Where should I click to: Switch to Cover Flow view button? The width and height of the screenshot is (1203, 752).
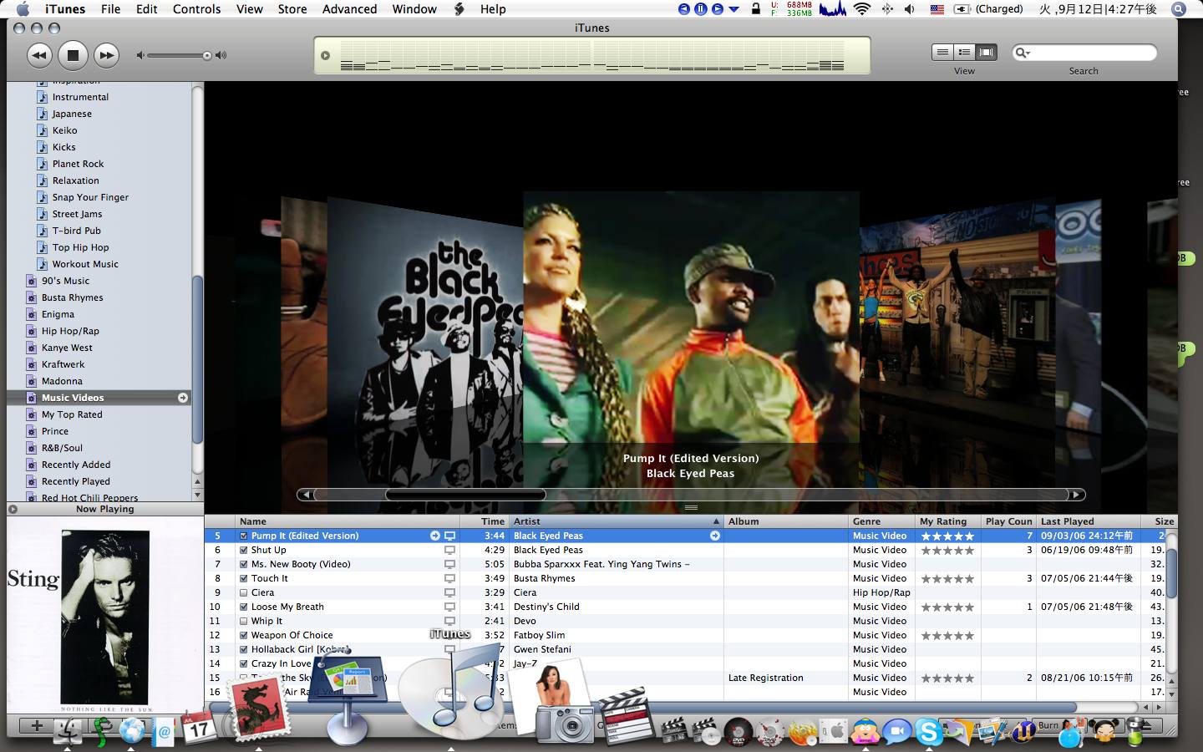pyautogui.click(x=987, y=53)
